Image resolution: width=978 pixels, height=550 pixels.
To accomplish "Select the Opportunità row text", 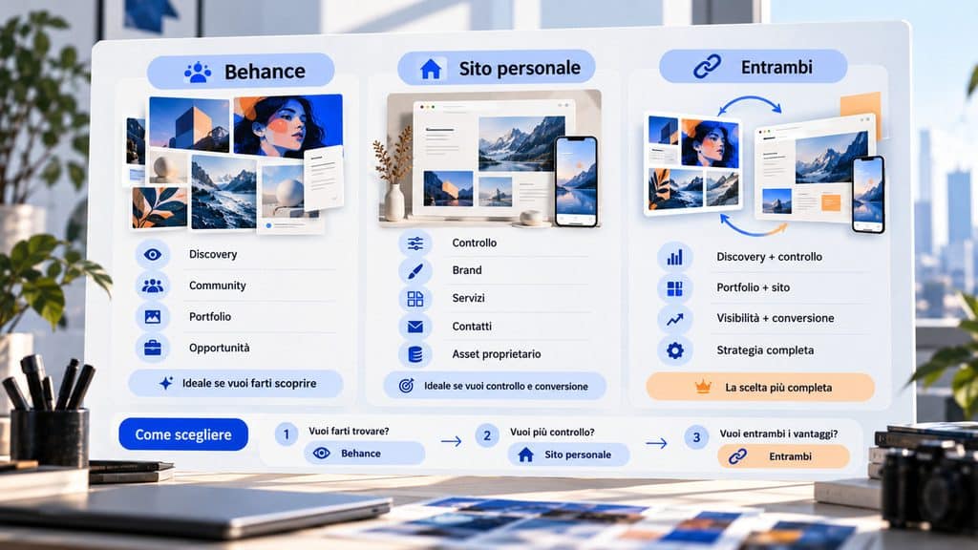I will point(219,348).
